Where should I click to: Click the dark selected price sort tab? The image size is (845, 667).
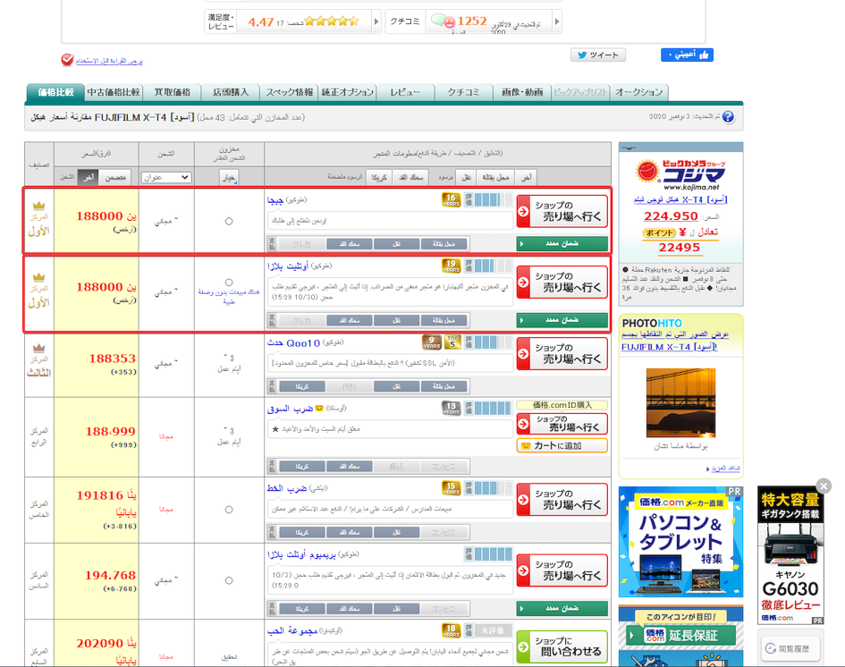pos(89,177)
